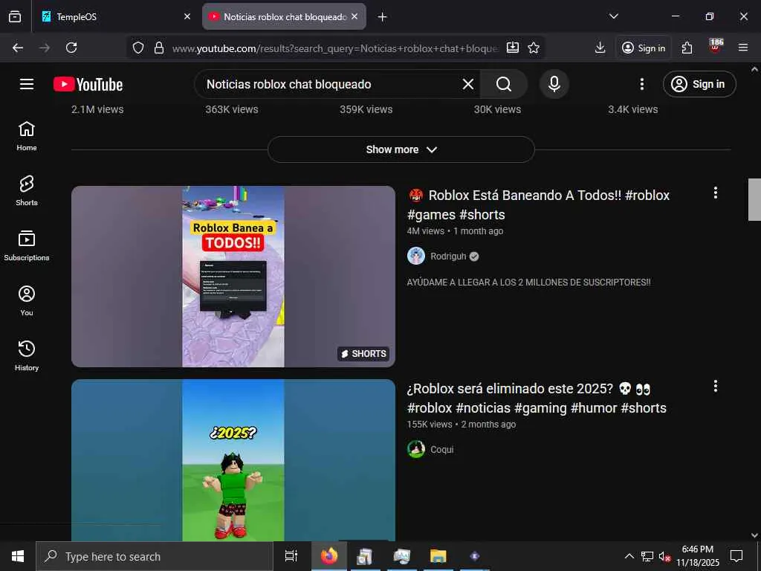
Task: Open the browser extensions puzzle icon
Action: pyautogui.click(x=687, y=48)
